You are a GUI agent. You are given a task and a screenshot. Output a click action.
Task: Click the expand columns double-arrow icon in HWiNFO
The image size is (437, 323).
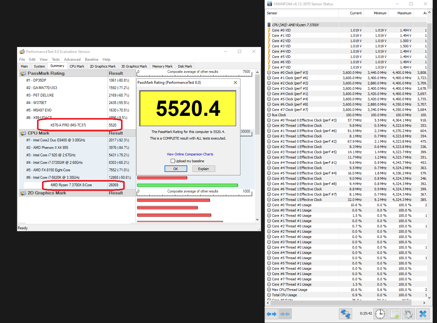pyautogui.click(x=272, y=314)
